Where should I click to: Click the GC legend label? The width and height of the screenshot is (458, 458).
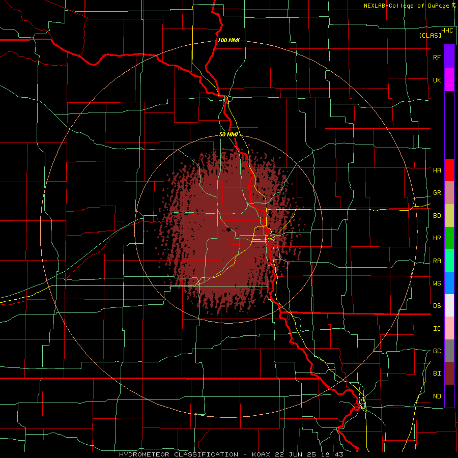(437, 351)
